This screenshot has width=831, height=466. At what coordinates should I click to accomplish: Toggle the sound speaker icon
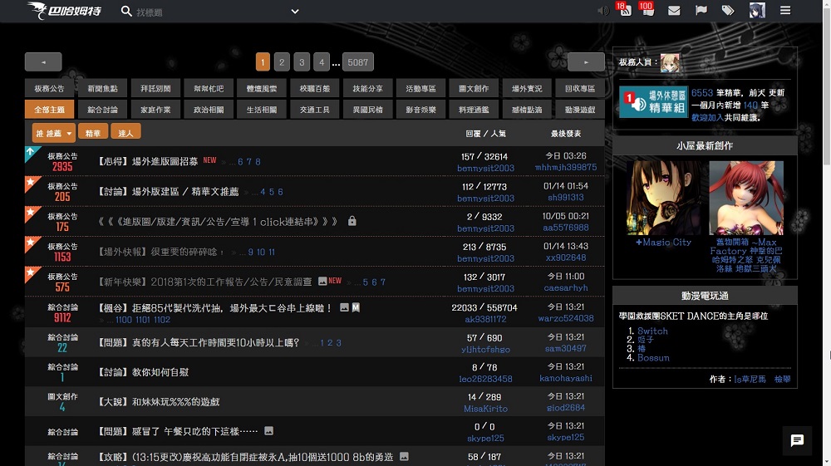tap(603, 11)
